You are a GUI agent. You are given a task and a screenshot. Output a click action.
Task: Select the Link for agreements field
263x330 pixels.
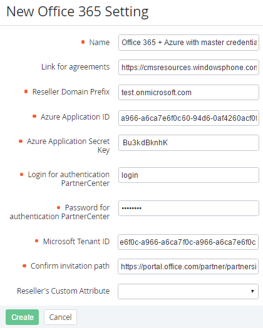point(188,68)
